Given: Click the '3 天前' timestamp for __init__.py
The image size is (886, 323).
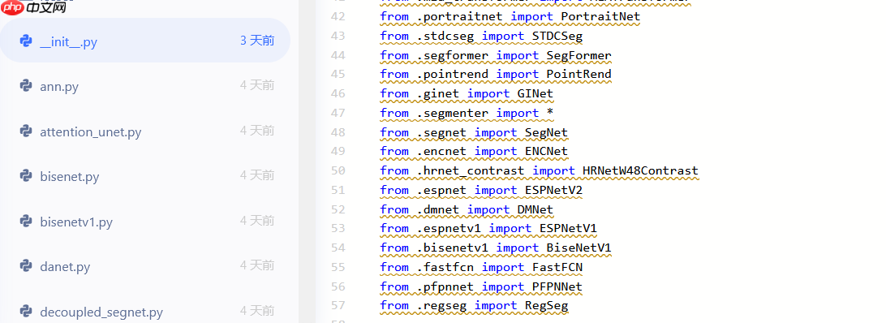Looking at the screenshot, I should pos(257,41).
